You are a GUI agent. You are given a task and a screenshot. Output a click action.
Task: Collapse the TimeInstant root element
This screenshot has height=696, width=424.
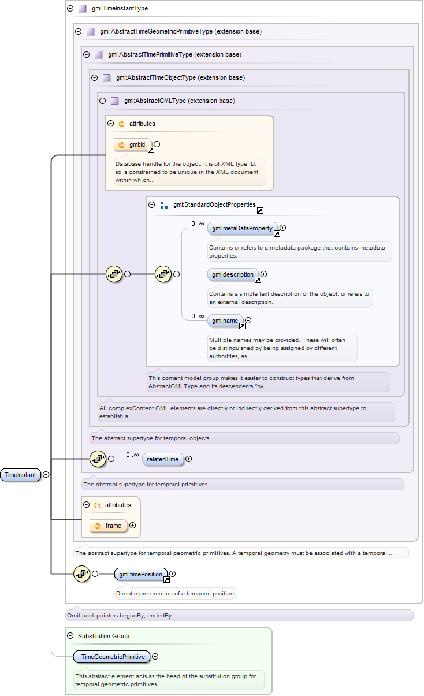pos(46,475)
